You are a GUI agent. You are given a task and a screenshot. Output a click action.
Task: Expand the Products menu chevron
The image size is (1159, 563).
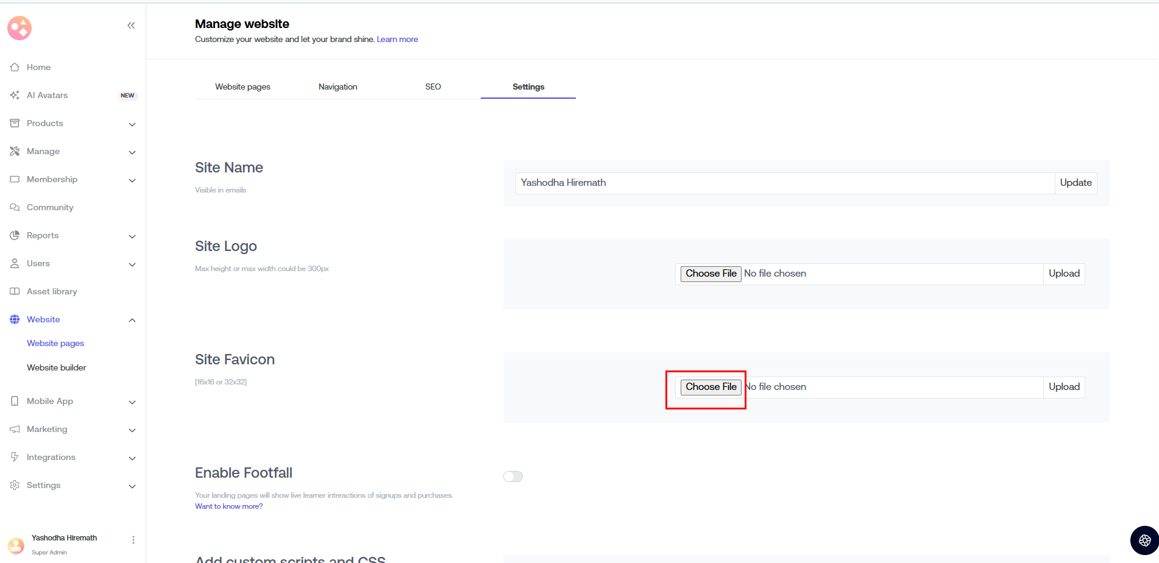pyautogui.click(x=132, y=124)
